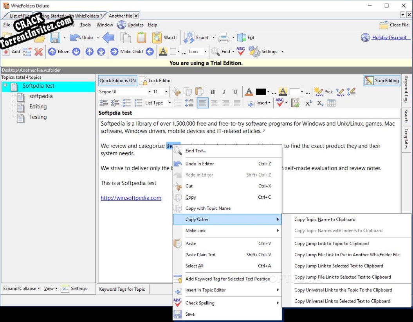Toggle Quick Editor is ON
The width and height of the screenshot is (413, 322).
[117, 80]
